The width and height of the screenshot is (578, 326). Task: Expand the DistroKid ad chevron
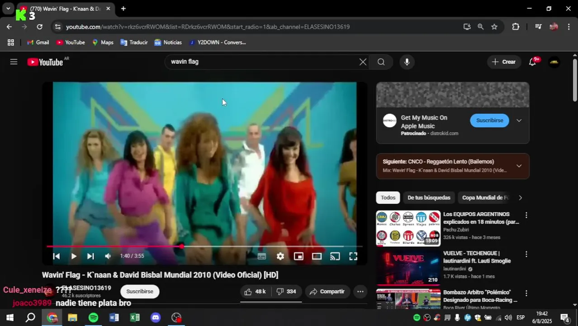[x=519, y=120]
